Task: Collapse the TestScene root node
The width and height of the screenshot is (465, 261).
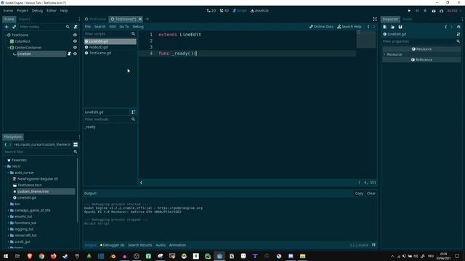Action: click(5, 35)
